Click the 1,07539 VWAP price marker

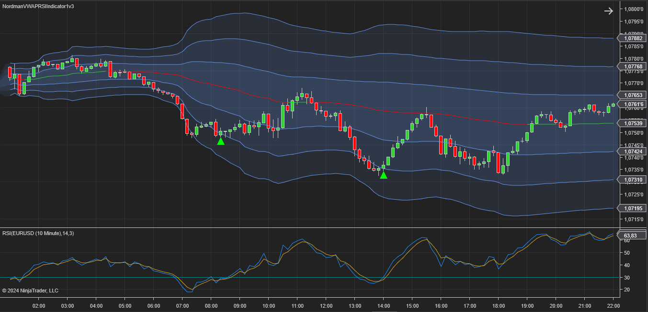632,123
